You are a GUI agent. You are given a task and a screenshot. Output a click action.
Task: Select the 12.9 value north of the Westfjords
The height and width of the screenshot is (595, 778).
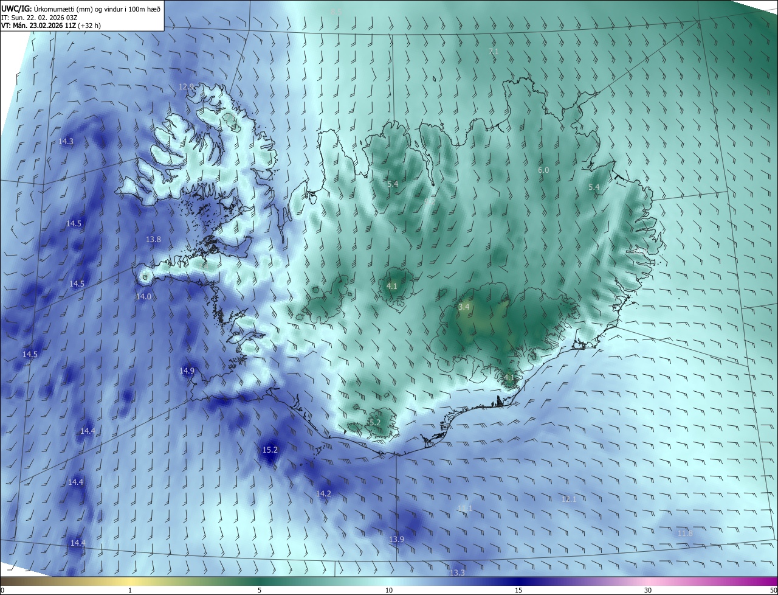point(186,87)
